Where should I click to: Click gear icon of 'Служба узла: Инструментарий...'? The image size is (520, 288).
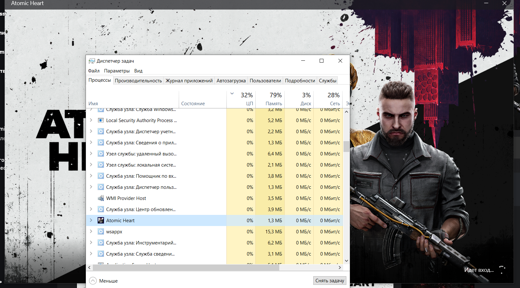(x=101, y=243)
